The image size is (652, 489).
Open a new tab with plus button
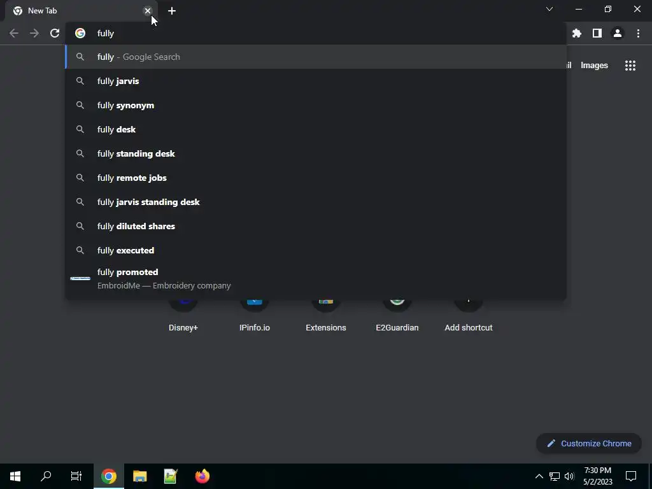172,11
